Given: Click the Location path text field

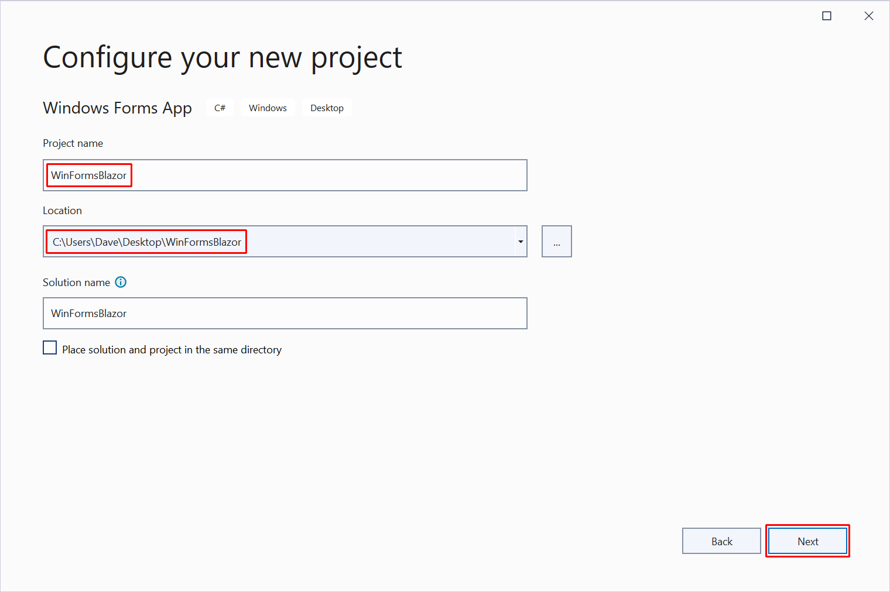Looking at the screenshot, I should point(281,241).
